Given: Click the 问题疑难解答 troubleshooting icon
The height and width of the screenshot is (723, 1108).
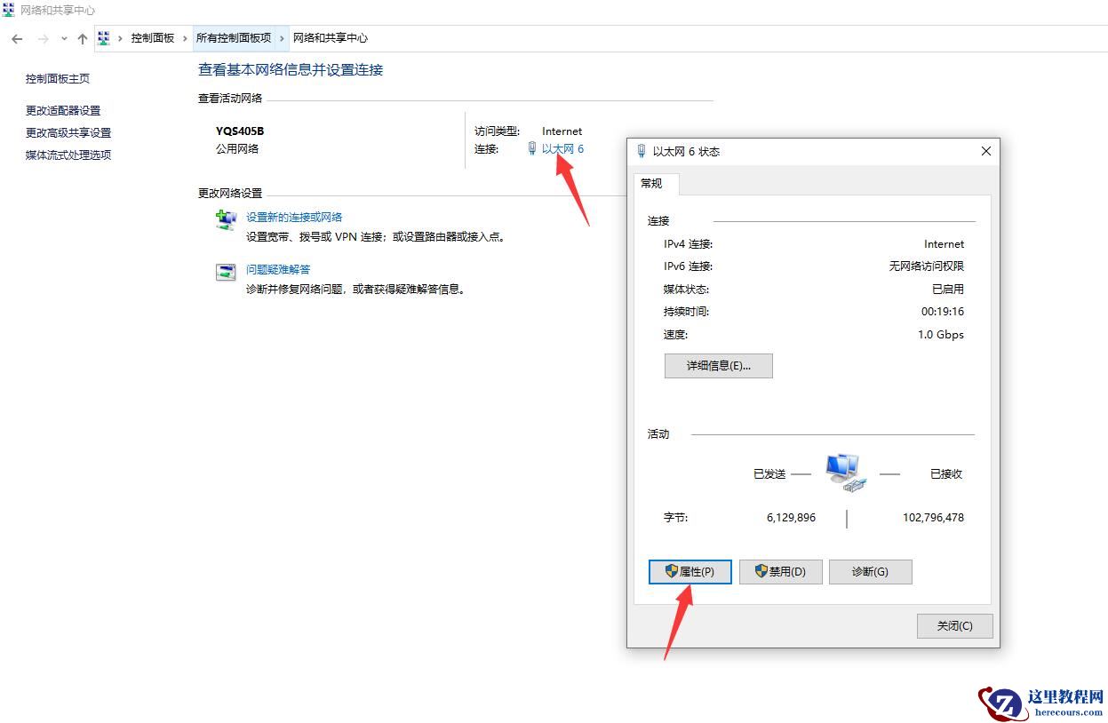Looking at the screenshot, I should [225, 273].
